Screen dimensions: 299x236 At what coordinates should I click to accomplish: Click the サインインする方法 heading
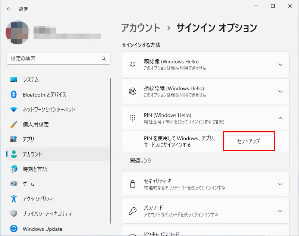pos(141,45)
